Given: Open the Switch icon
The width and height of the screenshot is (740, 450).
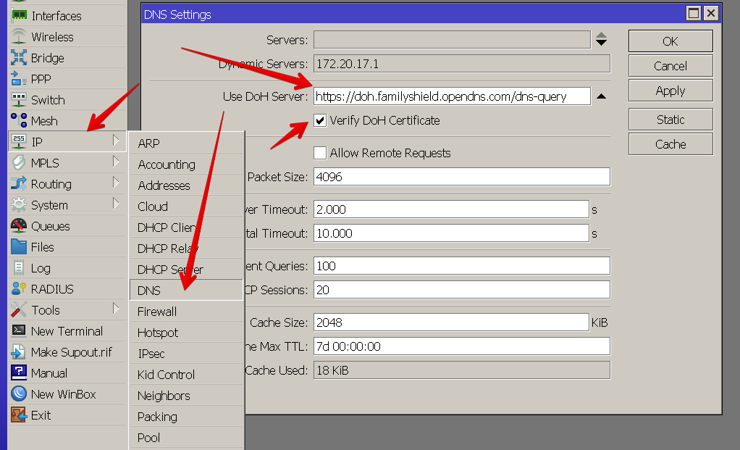Looking at the screenshot, I should pos(19,99).
